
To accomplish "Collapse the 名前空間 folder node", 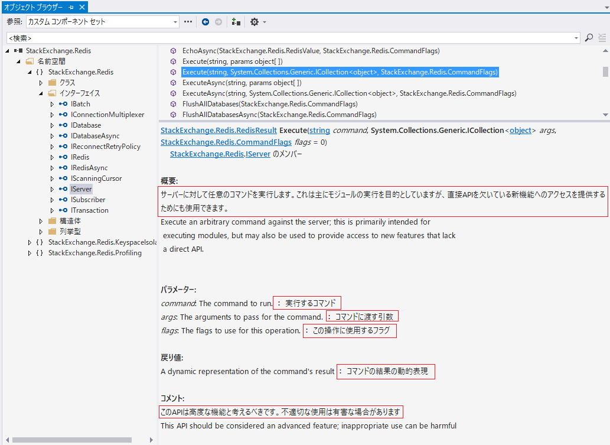I will pyautogui.click(x=18, y=61).
